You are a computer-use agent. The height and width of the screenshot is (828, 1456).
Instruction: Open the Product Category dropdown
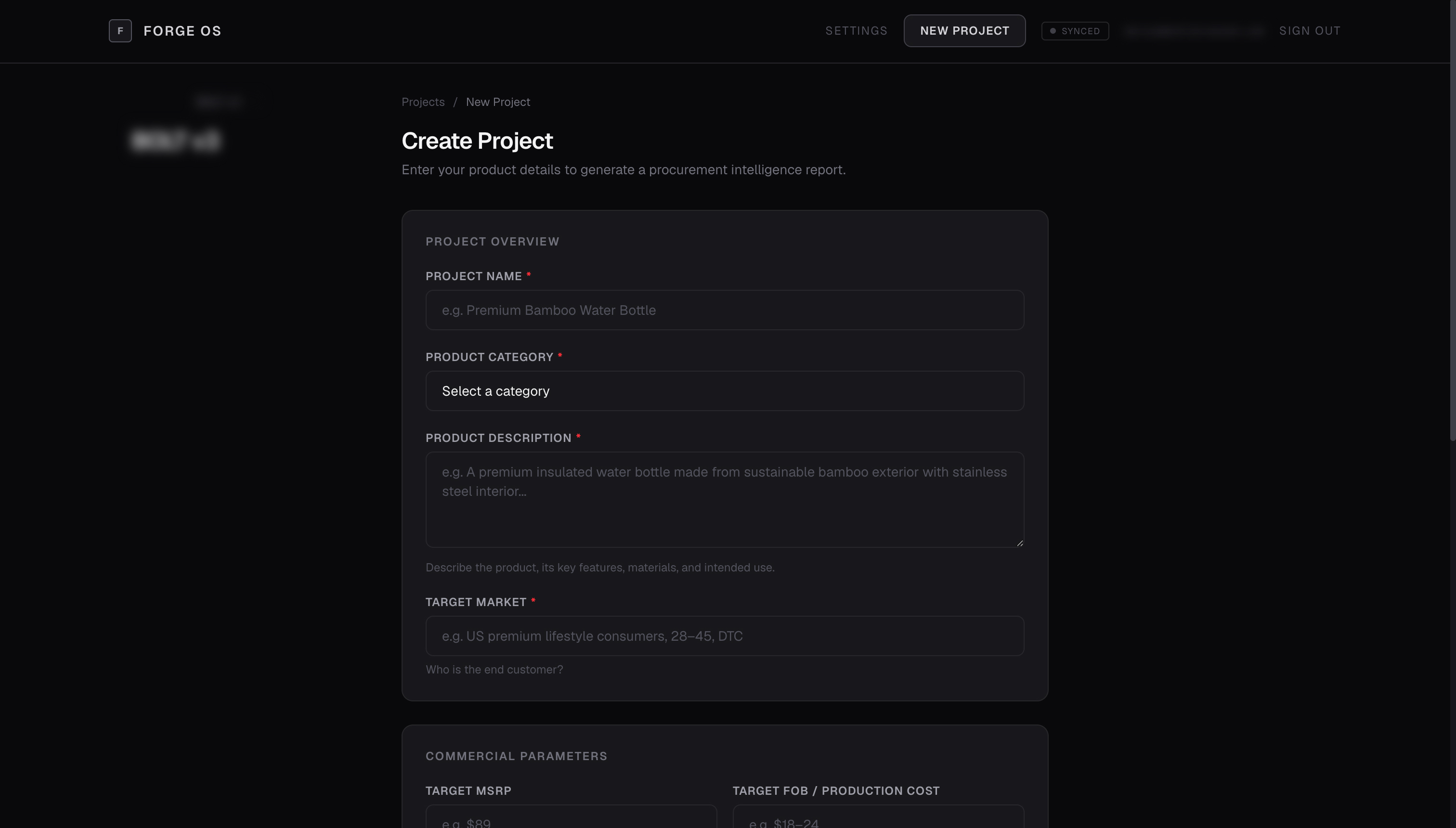725,391
